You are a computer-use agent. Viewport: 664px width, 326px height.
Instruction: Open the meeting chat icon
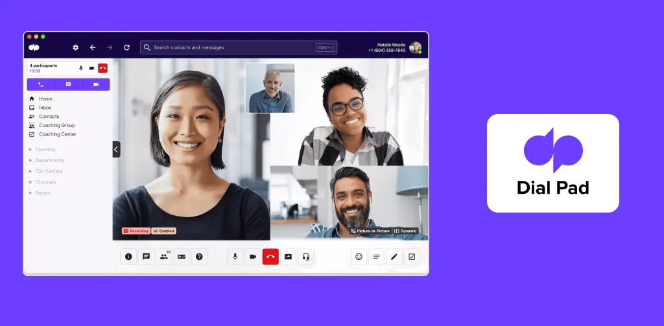pos(146,257)
